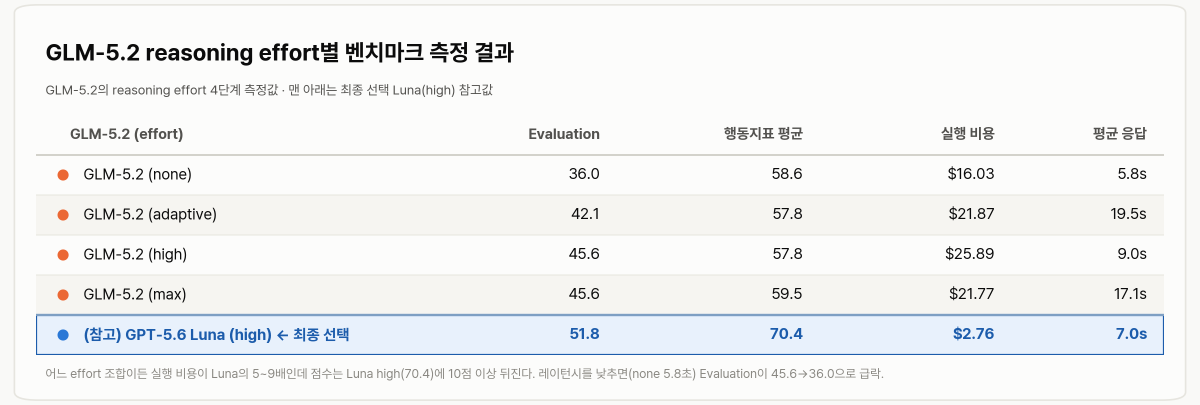
Task: Click the orange dot beside GLM-5.2 (high)
Action: (x=63, y=255)
